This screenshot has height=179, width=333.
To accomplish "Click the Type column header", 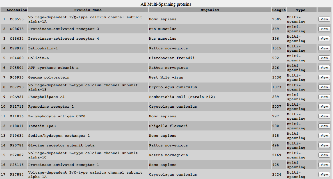I will (300, 10).
